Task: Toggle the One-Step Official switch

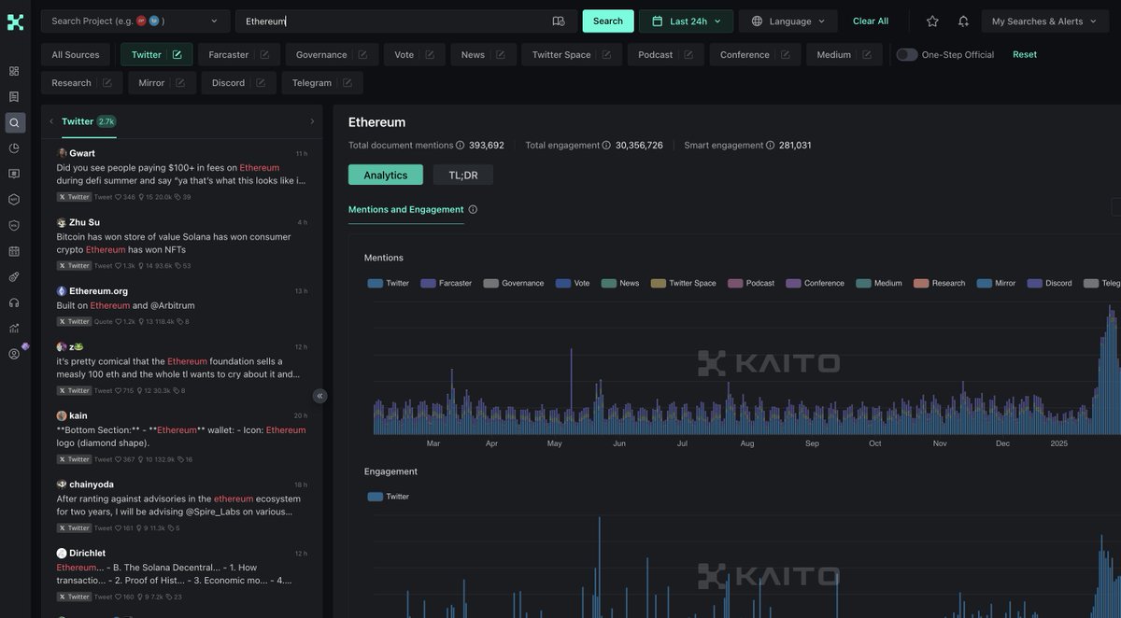Action: coord(906,55)
